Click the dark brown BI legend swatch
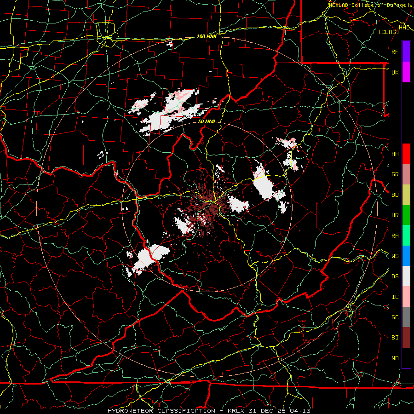Viewport: 414px width, 414px height. [406, 338]
